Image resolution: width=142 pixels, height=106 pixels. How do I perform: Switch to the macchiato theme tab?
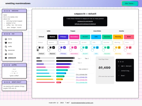(x=97, y=31)
